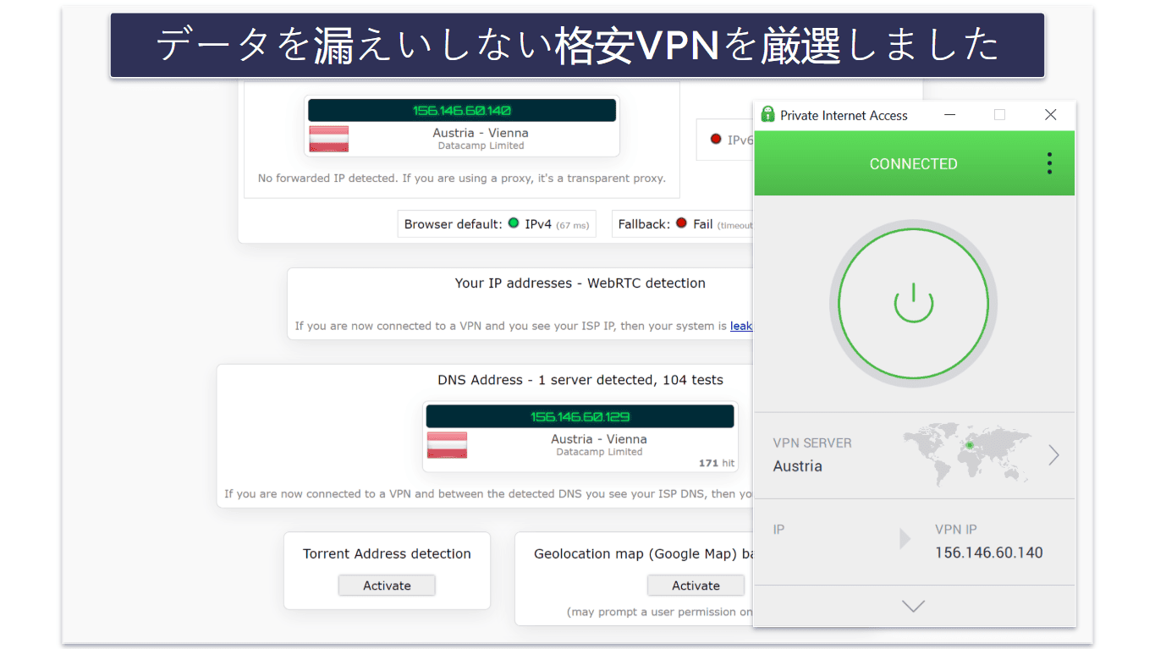
Task: Click the green IP address 156.146.60.140 display
Action: [x=462, y=110]
